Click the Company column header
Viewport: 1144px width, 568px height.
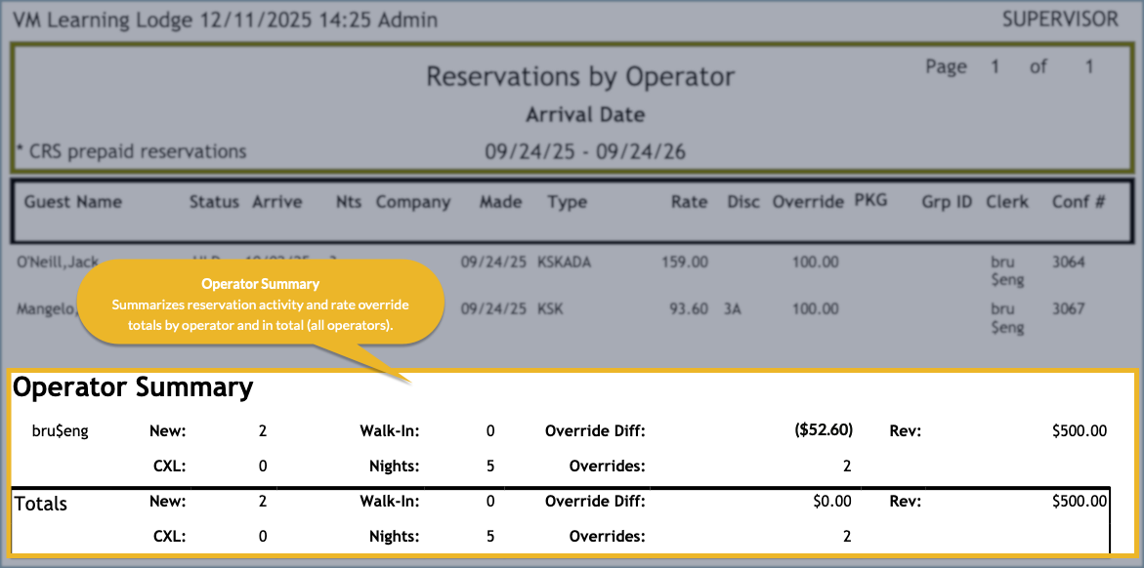point(413,202)
